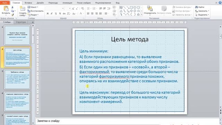Open Контур фигуры shape outline menu
Screen dimensions: 222x125
(x=181, y=11)
